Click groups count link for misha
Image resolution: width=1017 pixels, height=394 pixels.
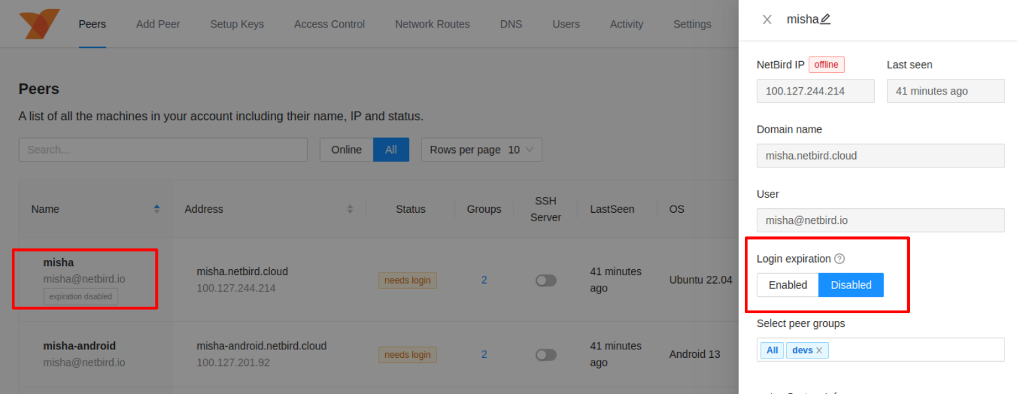tap(484, 280)
